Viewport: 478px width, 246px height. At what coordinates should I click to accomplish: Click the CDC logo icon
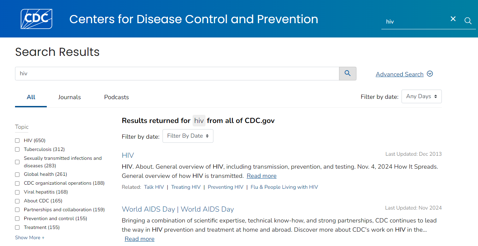click(x=37, y=19)
